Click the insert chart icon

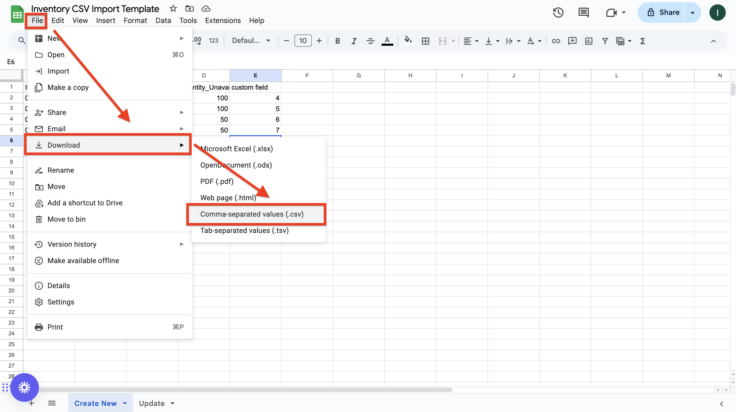coord(589,41)
